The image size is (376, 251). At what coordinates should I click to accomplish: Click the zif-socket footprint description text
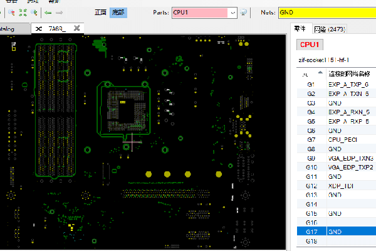coord(323,60)
